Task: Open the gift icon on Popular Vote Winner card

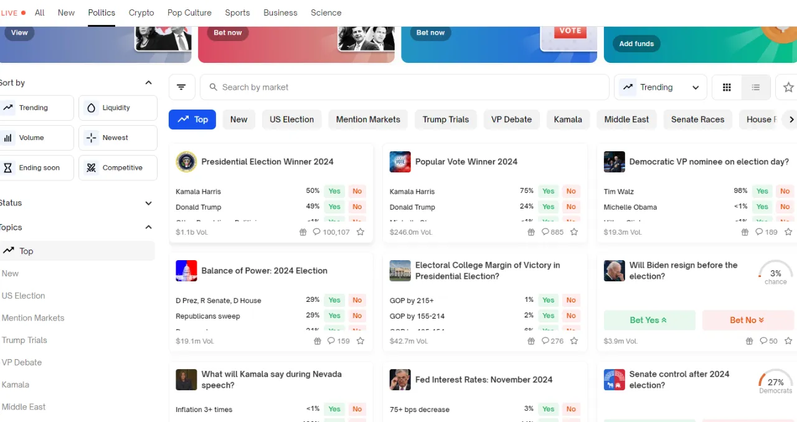Action: [531, 232]
